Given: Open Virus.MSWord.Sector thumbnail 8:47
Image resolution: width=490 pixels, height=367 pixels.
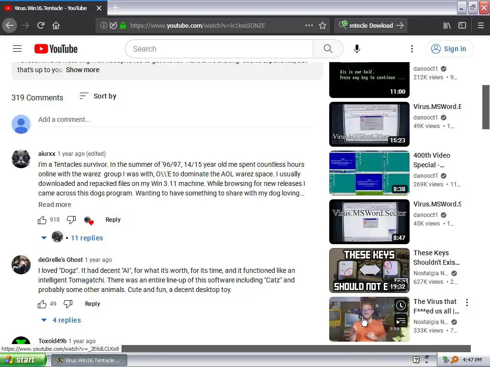Looking at the screenshot, I should click(369, 222).
